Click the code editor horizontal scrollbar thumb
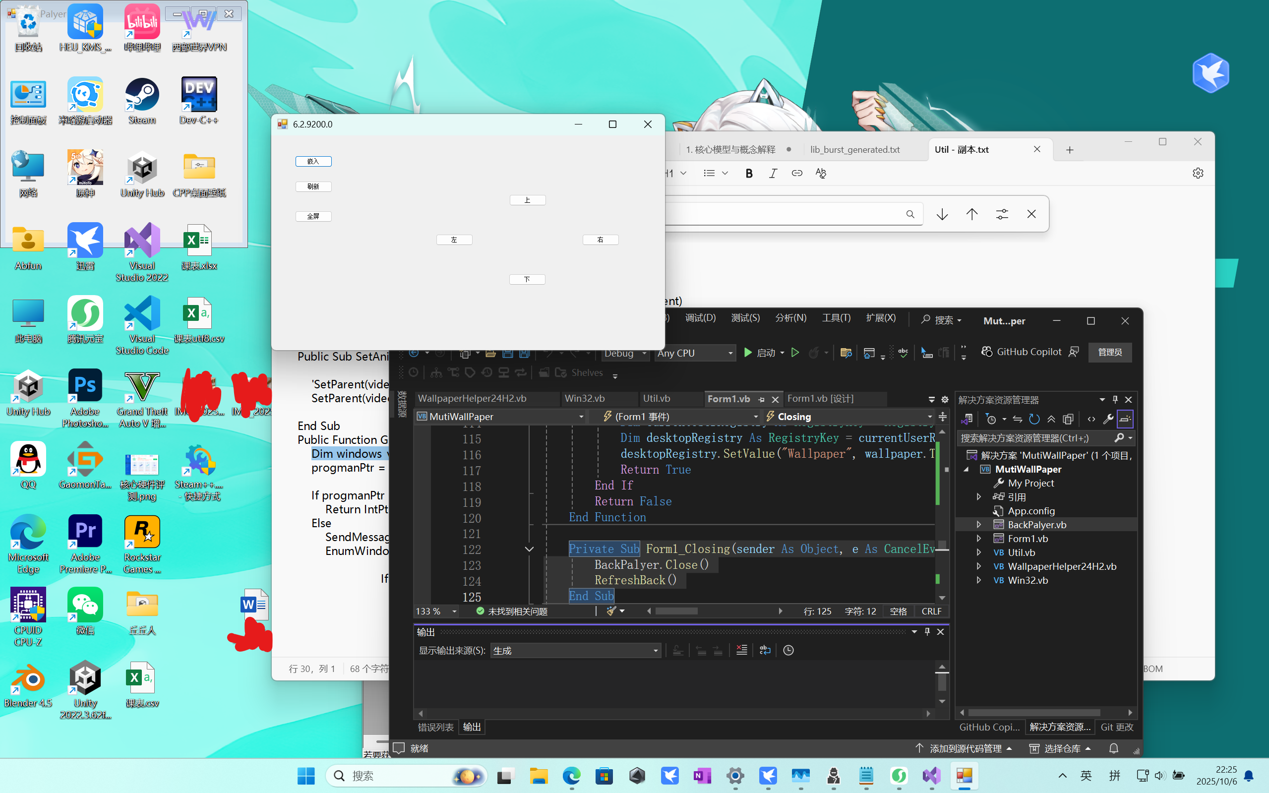 [676, 611]
